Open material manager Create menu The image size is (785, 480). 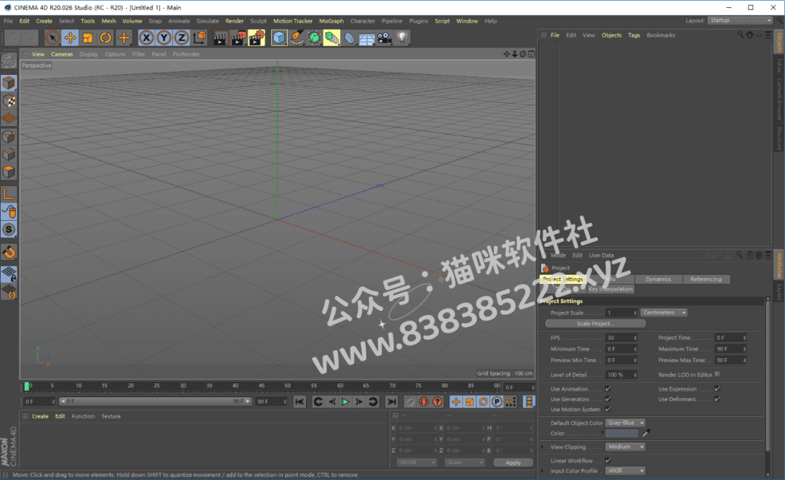tap(40, 416)
